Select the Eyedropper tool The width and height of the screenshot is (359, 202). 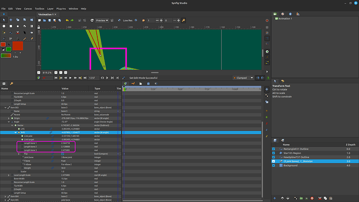click(x=4, y=39)
